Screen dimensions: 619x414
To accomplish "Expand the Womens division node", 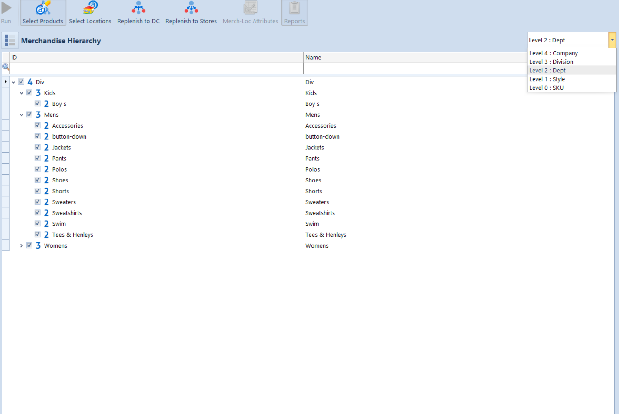I will click(x=22, y=246).
